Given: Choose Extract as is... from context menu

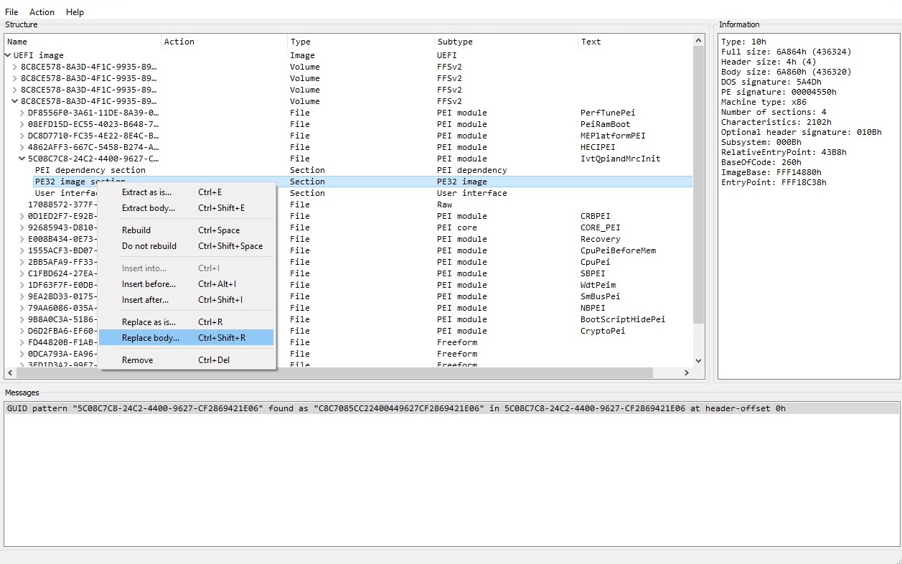Looking at the screenshot, I should pyautogui.click(x=187, y=192).
